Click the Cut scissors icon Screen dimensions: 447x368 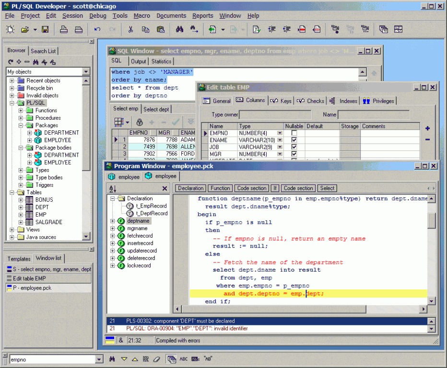point(130,29)
